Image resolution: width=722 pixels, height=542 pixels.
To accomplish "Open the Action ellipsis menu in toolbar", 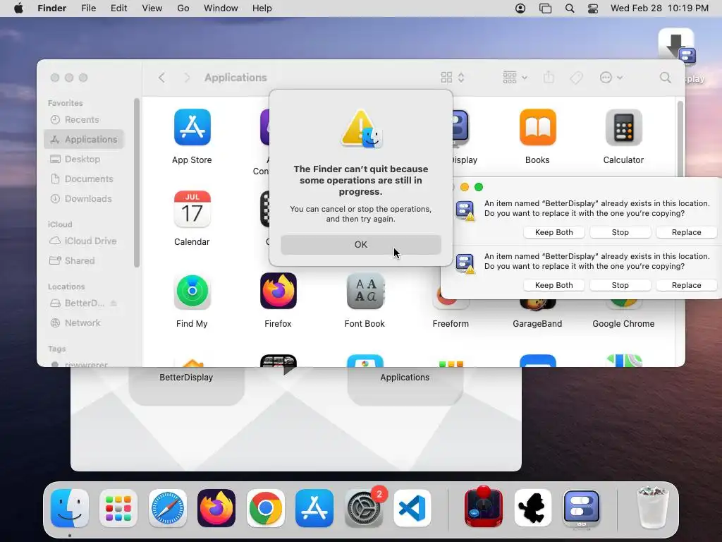I will click(x=611, y=78).
